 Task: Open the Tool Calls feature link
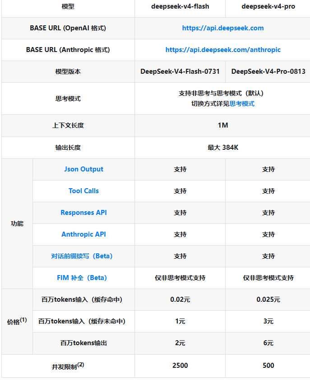pyautogui.click(x=83, y=191)
